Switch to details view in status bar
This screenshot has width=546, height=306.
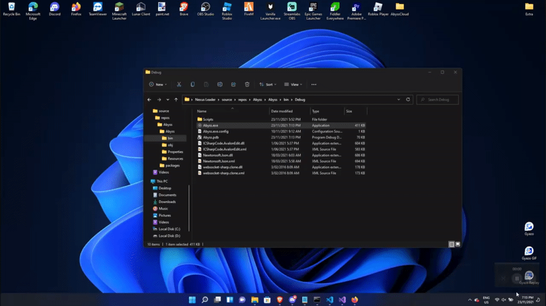451,244
